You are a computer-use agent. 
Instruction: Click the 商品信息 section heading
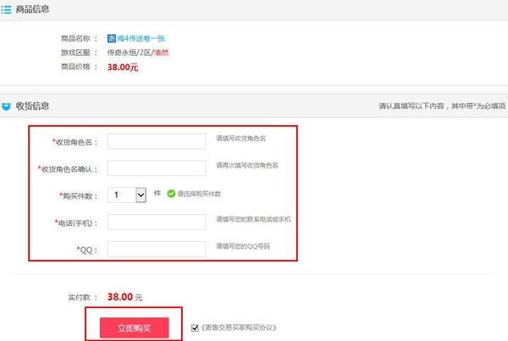[x=32, y=9]
